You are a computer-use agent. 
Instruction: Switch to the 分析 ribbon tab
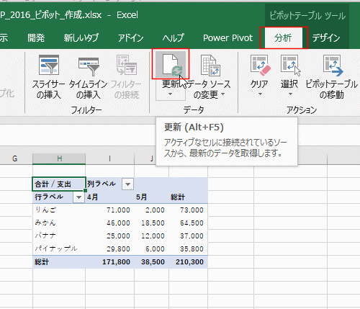click(x=283, y=38)
